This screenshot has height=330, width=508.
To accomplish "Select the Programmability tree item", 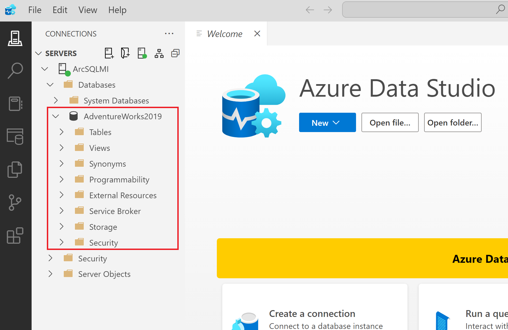I will [119, 180].
